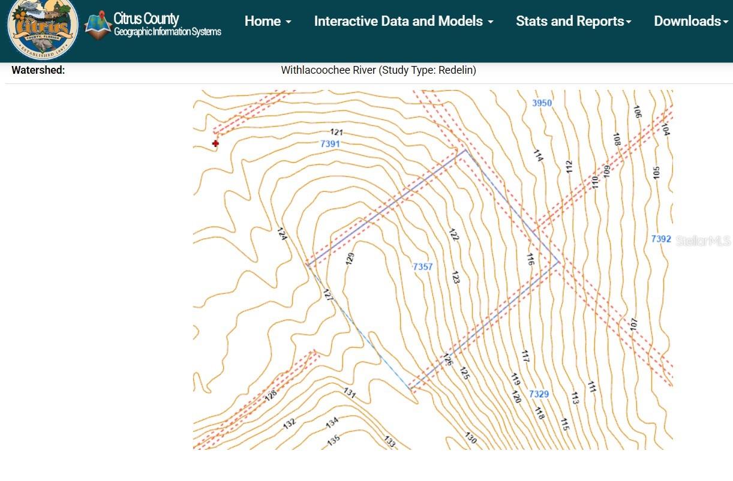Image resolution: width=733 pixels, height=481 pixels.
Task: Click the Withlacoochee River study text
Action: (x=378, y=70)
